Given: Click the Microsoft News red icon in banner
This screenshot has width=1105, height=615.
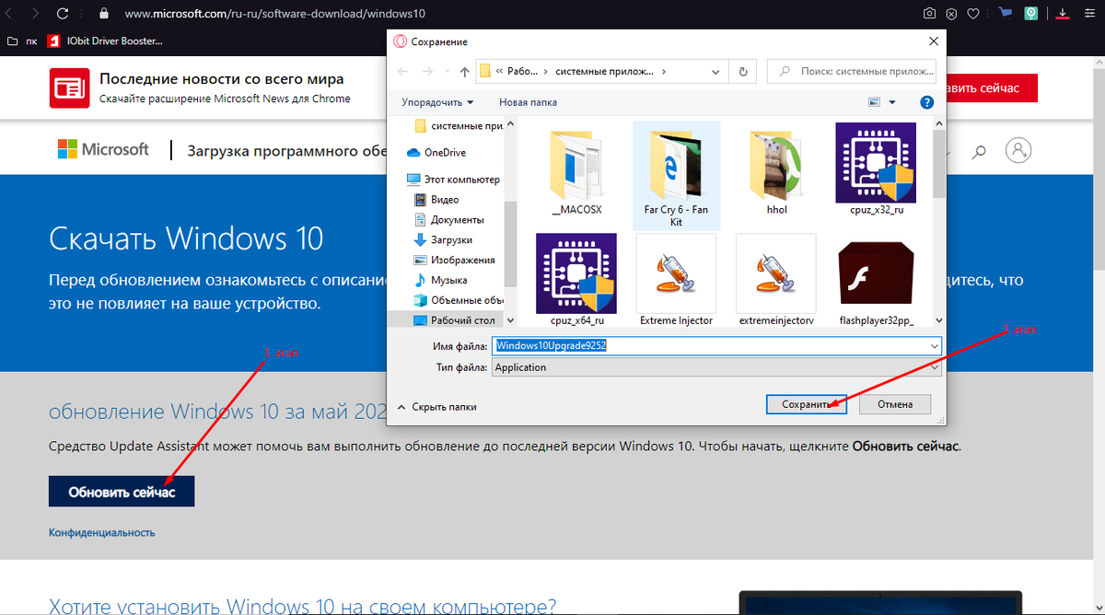Looking at the screenshot, I should [68, 88].
